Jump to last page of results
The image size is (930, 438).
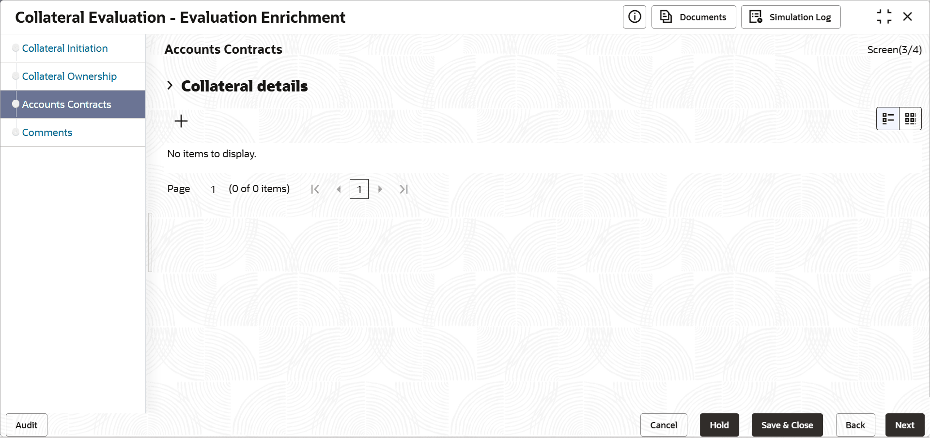(x=404, y=189)
